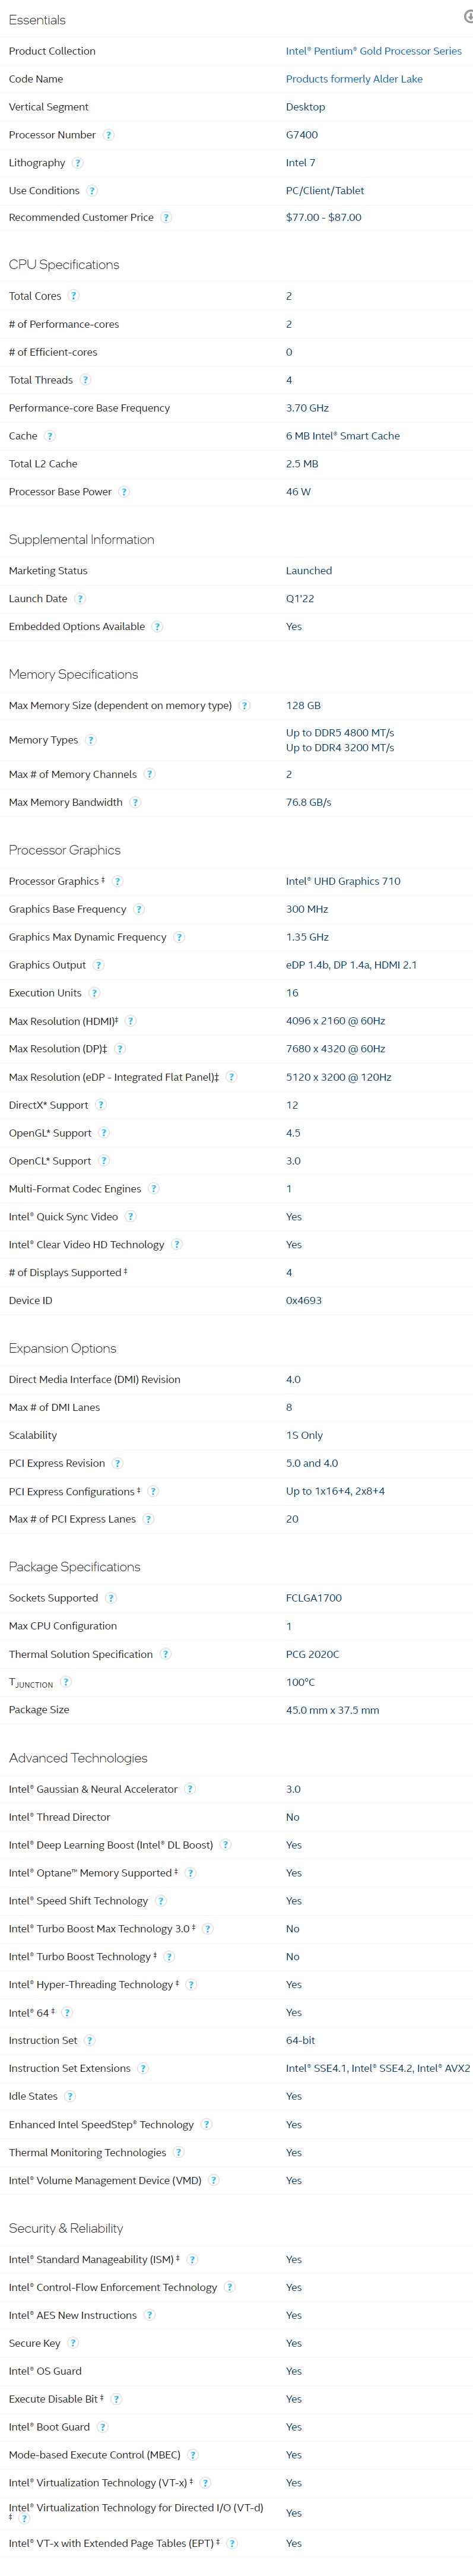Show info for Recommended Customer Price
The image size is (473, 2576).
(x=166, y=217)
